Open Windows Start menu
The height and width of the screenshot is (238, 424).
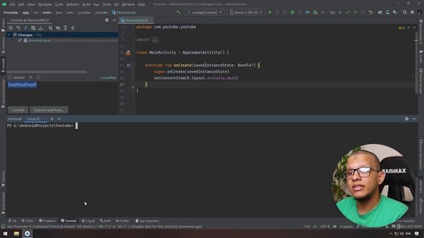tap(5, 233)
